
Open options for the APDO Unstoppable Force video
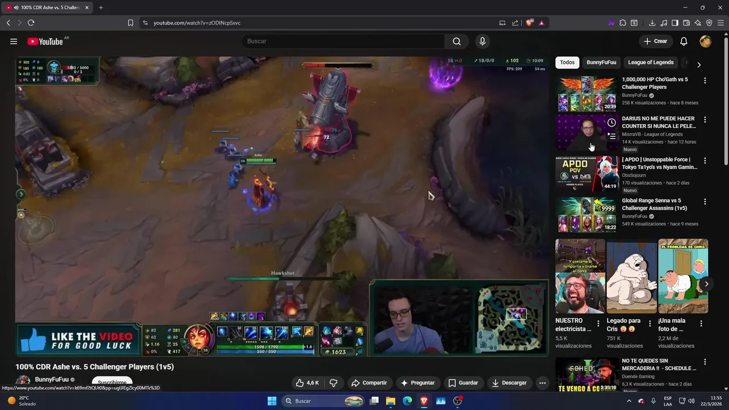pyautogui.click(x=705, y=161)
